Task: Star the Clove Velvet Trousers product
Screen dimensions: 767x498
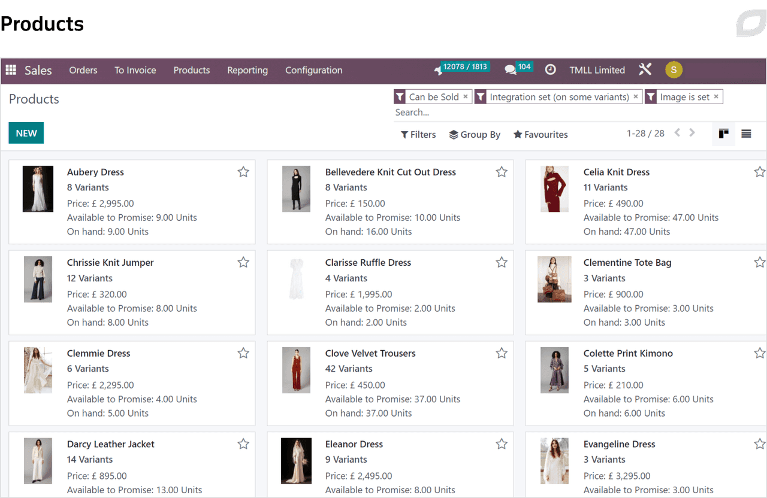Action: (502, 353)
